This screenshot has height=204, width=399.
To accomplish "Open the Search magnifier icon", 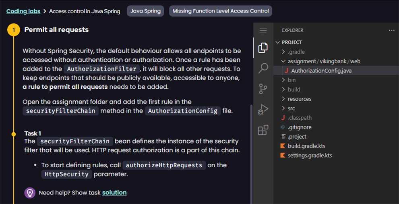I will [263, 68].
